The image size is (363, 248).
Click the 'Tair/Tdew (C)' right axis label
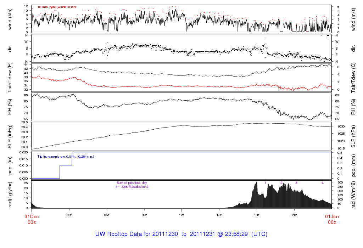[353, 78]
